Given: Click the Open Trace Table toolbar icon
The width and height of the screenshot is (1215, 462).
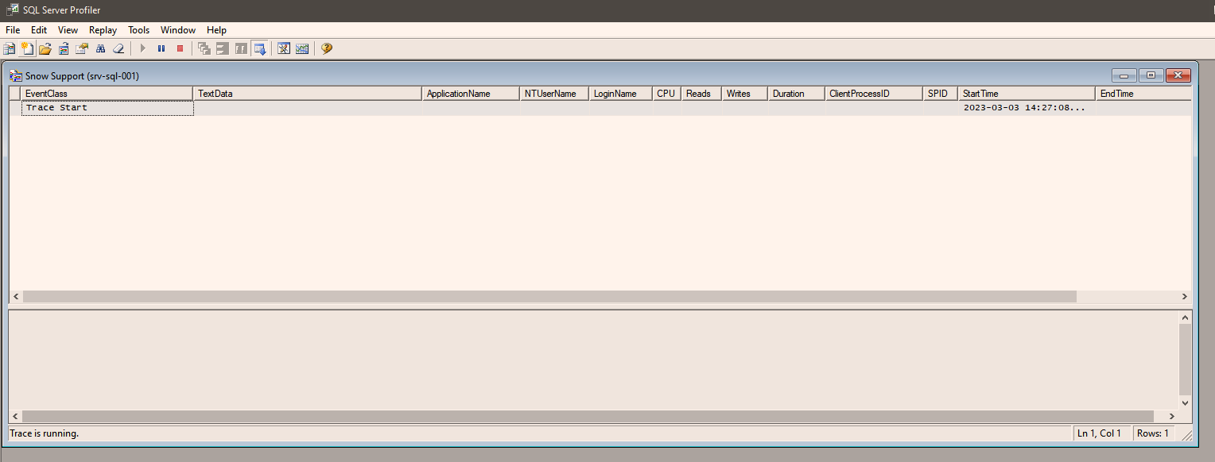Looking at the screenshot, I should point(64,48).
